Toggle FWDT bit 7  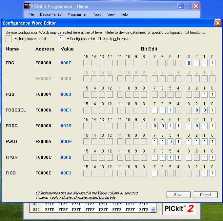(x=155, y=142)
